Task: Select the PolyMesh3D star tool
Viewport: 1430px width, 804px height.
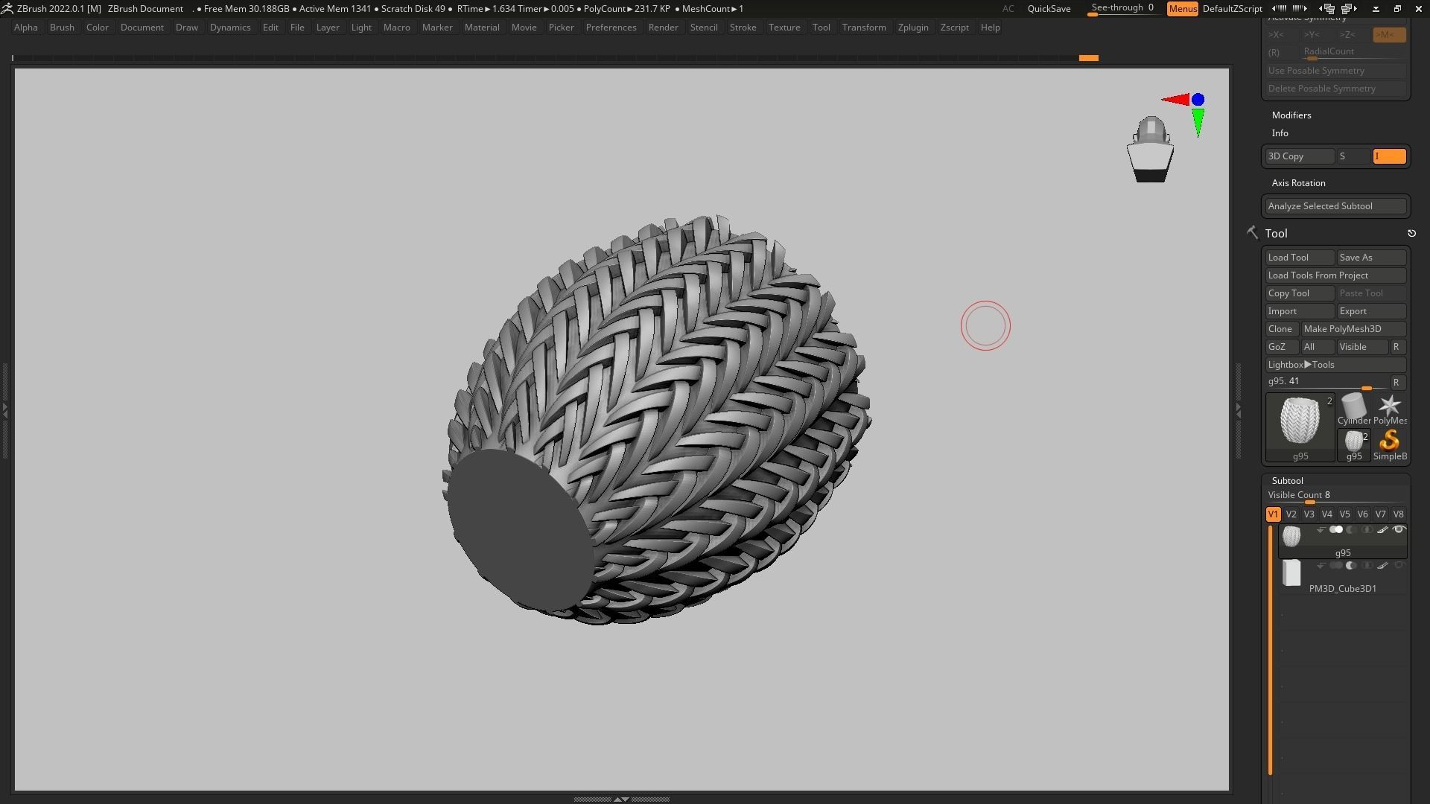Action: [x=1389, y=406]
